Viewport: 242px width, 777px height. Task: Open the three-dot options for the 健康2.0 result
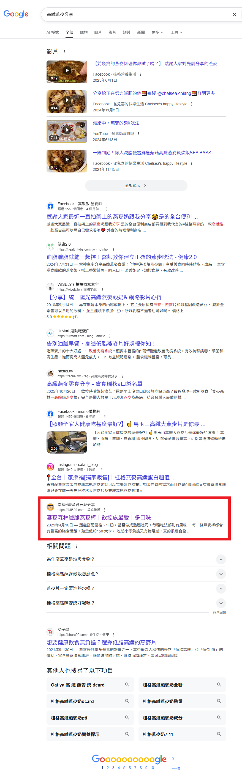(x=113, y=249)
